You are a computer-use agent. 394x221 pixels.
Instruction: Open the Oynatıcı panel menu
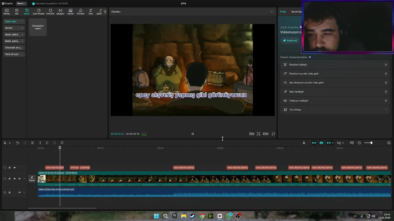pos(271,12)
